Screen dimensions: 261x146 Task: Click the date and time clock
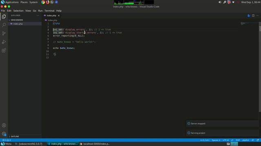coord(251,2)
